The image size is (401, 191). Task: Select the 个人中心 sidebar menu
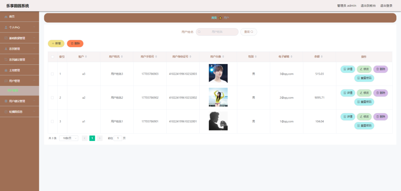tap(20, 27)
